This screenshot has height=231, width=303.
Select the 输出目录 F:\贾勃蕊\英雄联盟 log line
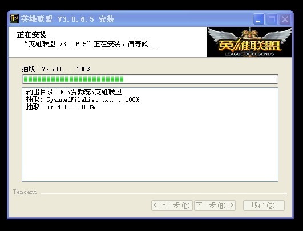74,92
